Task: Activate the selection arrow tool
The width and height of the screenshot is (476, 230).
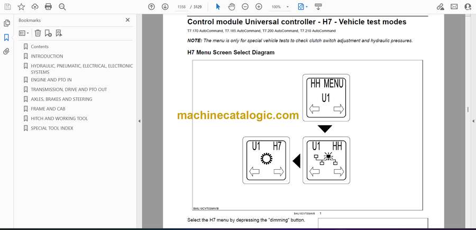Action: pos(218,7)
